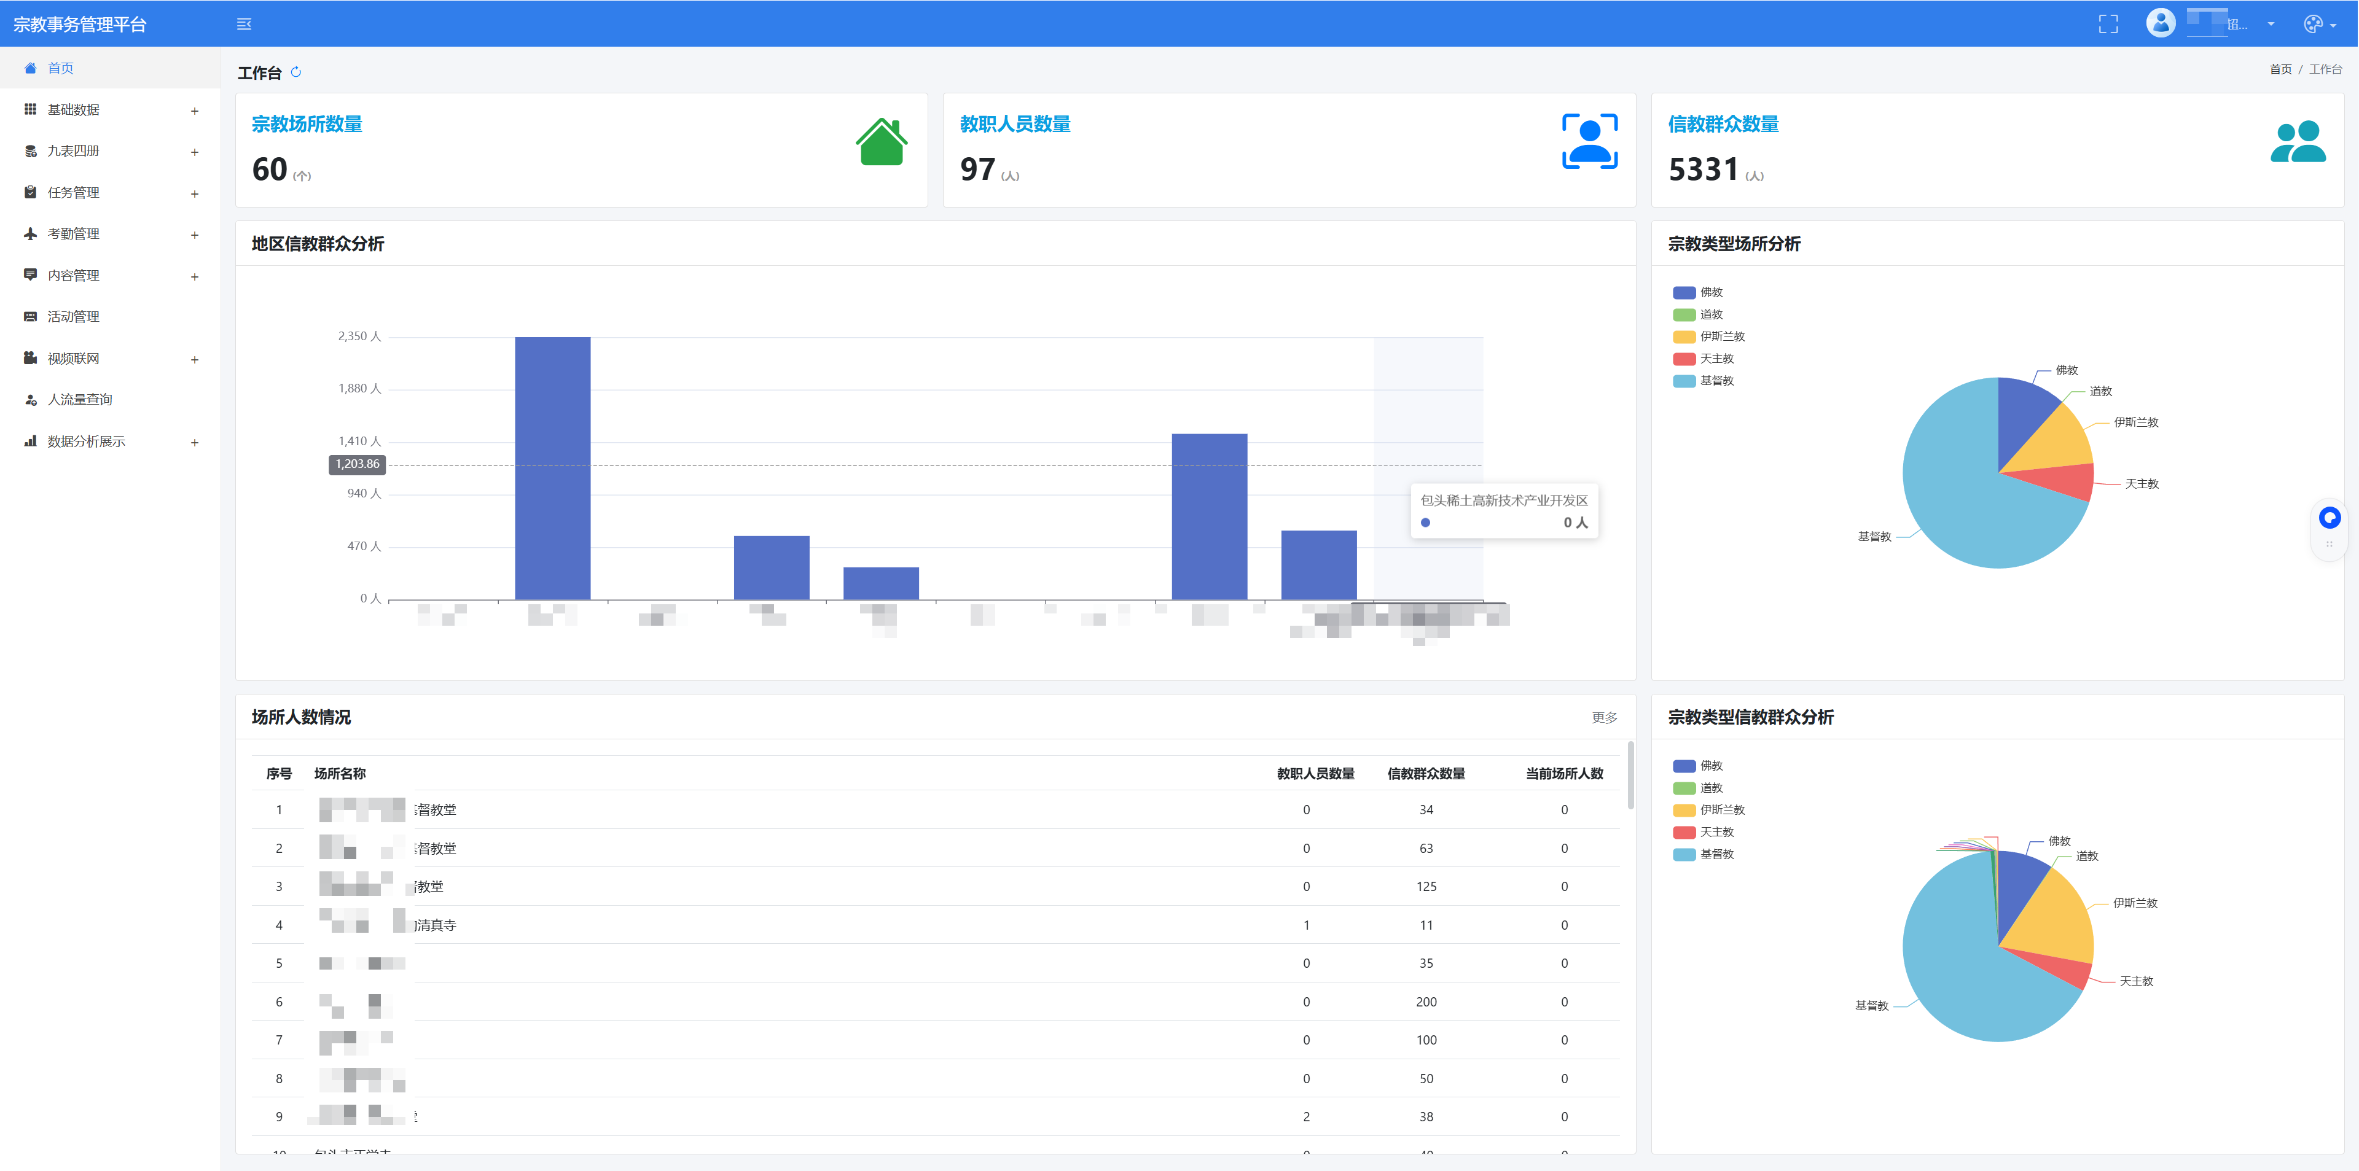Click the floating blue chat bubble icon

click(x=2329, y=518)
